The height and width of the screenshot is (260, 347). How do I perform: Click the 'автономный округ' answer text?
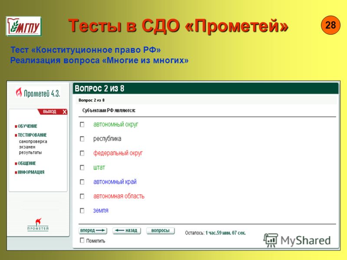(116, 124)
